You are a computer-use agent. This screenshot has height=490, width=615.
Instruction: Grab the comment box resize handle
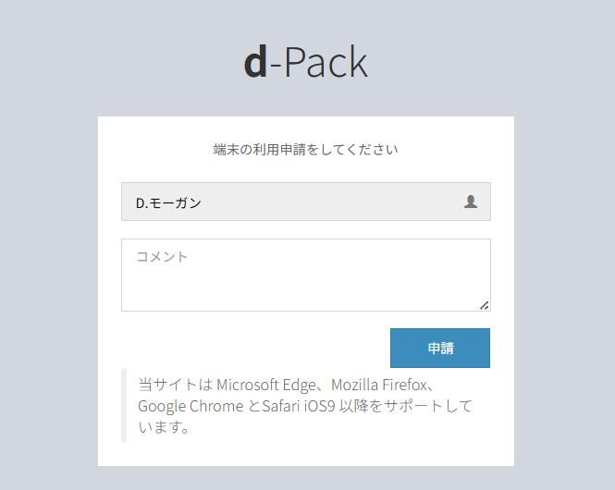(x=485, y=305)
